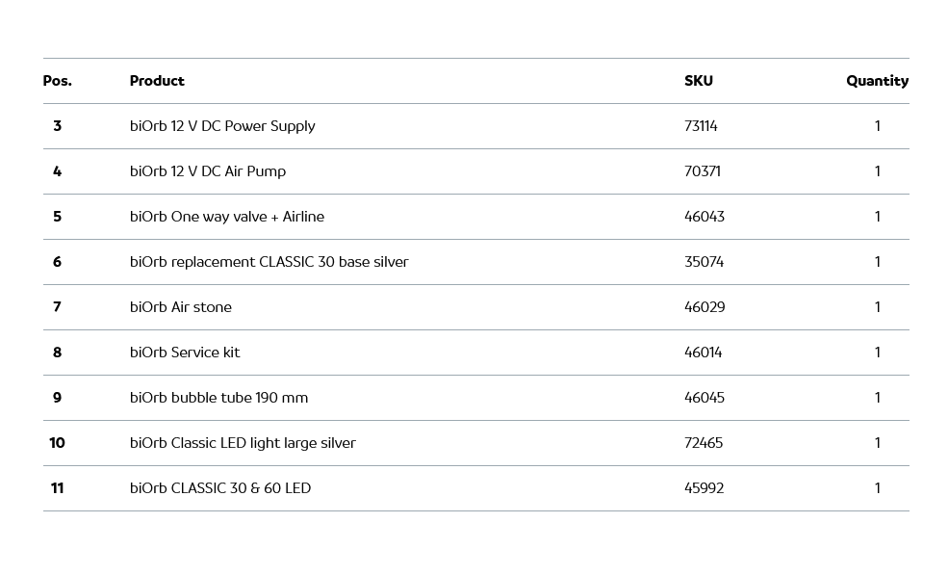Click SKU 72465 for the LED light
This screenshot has width=948, height=575.
(x=704, y=443)
